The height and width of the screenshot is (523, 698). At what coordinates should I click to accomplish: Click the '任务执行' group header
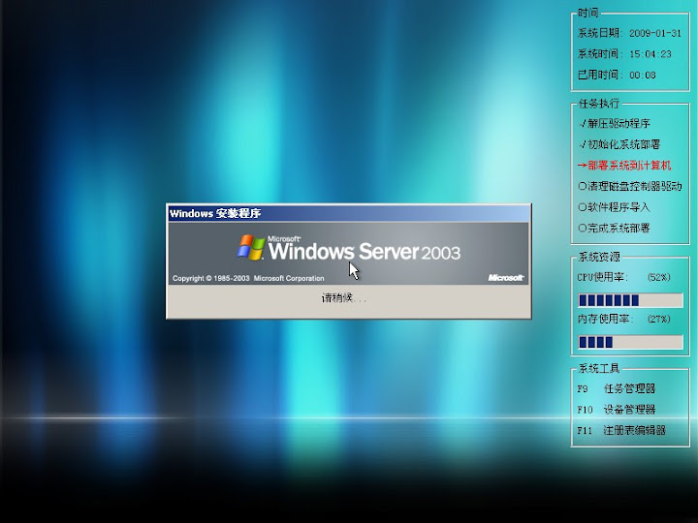pos(599,104)
